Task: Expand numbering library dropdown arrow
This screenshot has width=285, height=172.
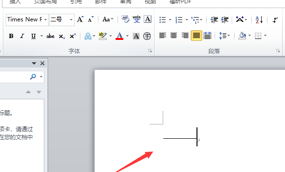Action: click(187, 19)
